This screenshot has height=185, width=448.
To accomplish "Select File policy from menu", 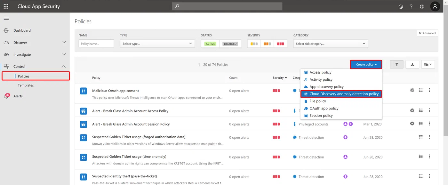I will pos(341,101).
